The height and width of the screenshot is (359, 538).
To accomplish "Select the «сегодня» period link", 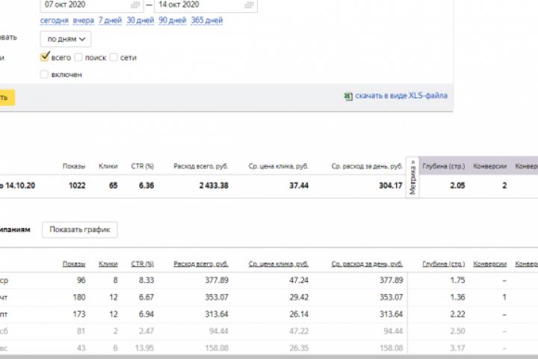I will (55, 20).
